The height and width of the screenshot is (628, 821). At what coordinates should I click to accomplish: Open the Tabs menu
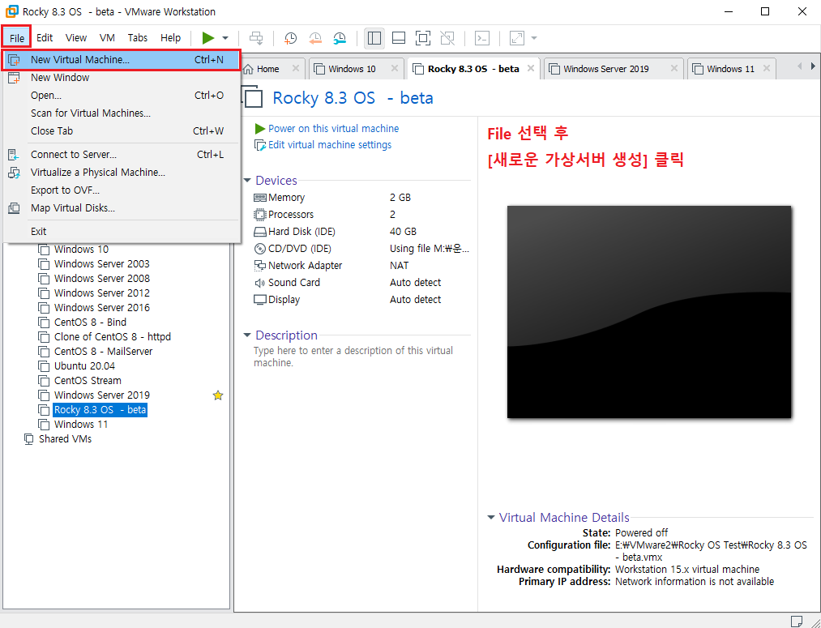(x=138, y=37)
